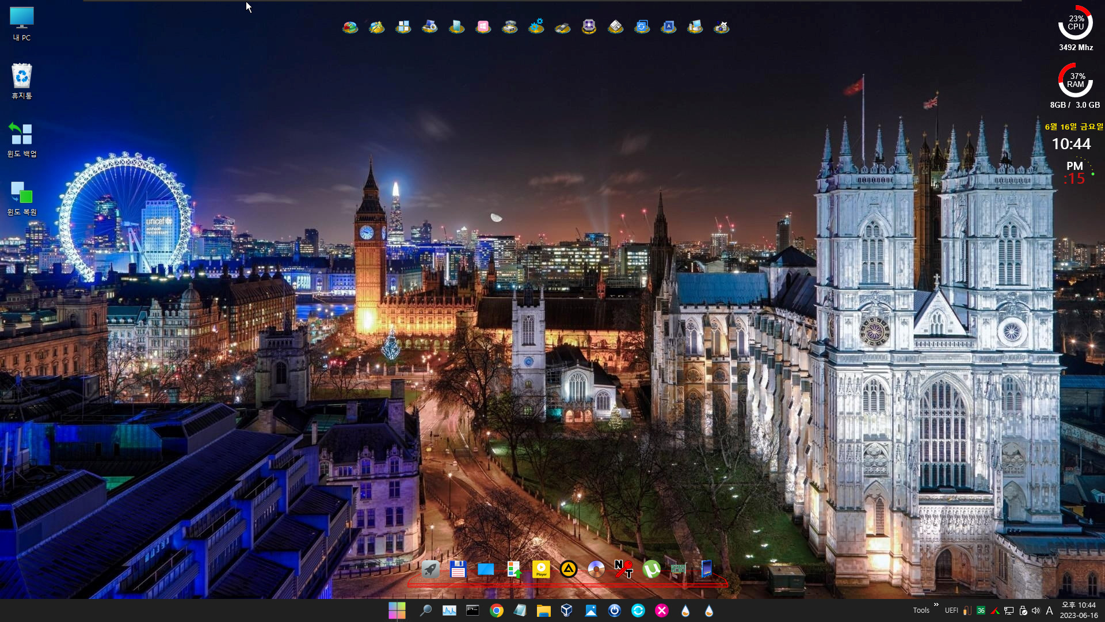1105x622 pixels.
Task: Click the UEFI label in system tray
Action: tap(951, 610)
